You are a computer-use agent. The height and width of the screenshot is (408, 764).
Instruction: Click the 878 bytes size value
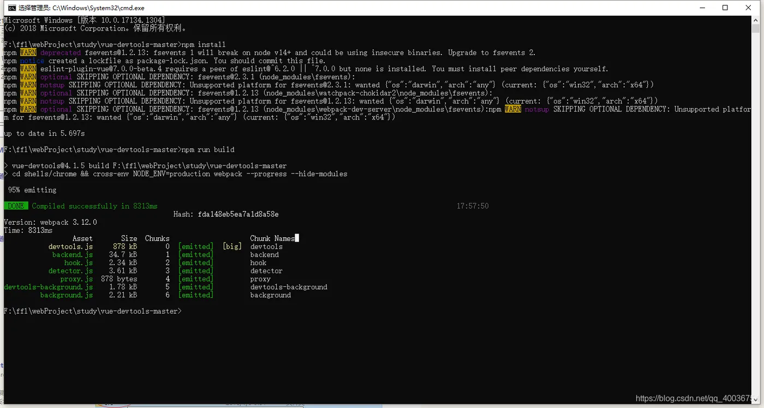(119, 279)
